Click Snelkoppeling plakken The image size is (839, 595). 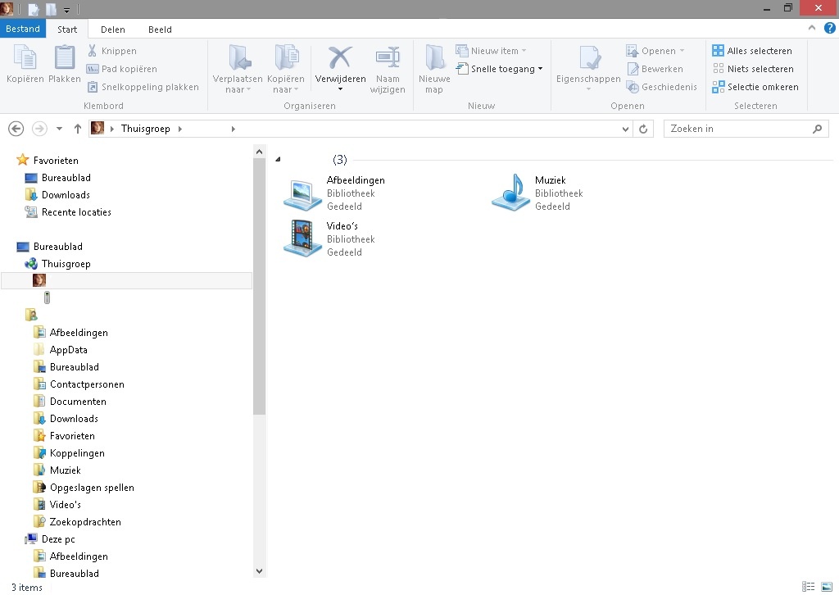[x=143, y=87]
